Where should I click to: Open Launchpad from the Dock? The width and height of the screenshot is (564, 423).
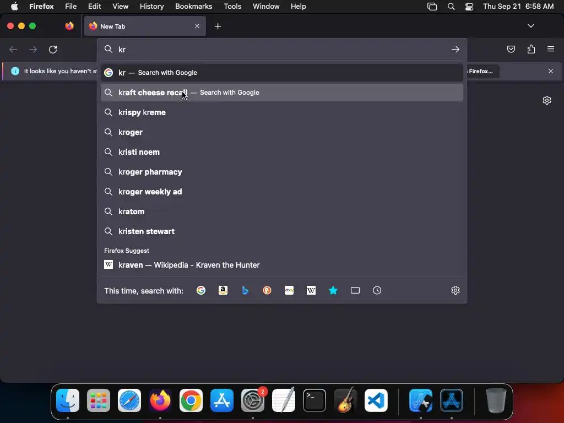point(99,400)
